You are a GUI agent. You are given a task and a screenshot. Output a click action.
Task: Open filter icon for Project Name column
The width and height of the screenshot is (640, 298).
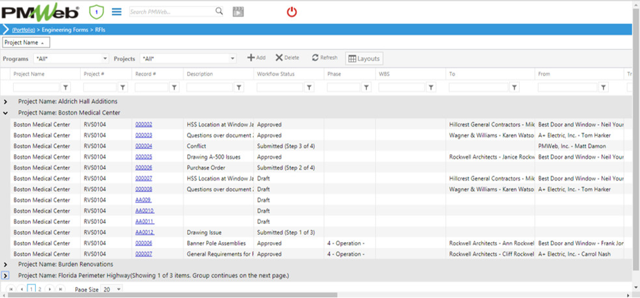pos(66,87)
